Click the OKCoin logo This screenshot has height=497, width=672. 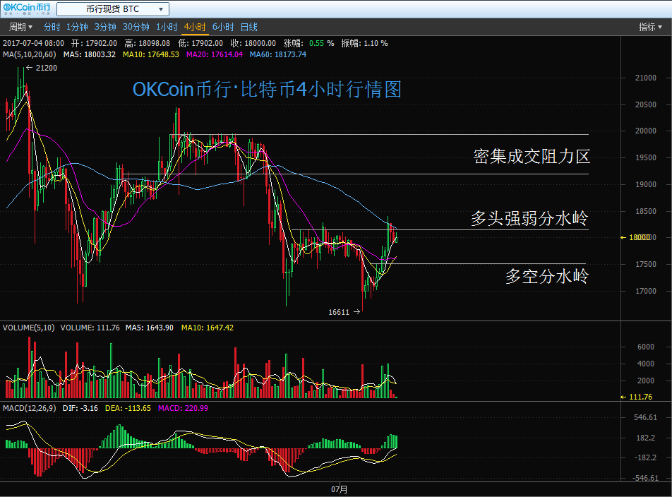[x=26, y=9]
